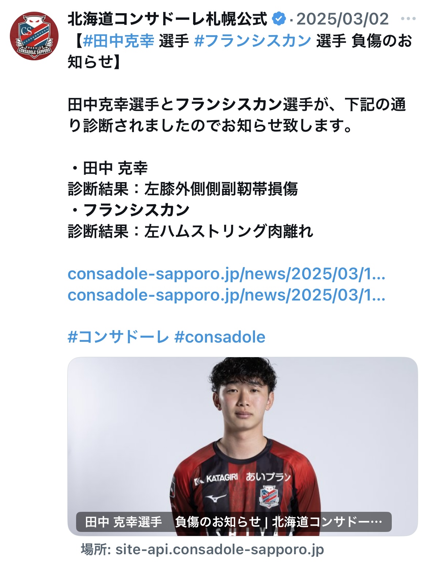Open the second consadole-sapporo.jp news link
428x563 pixels.
point(226,295)
